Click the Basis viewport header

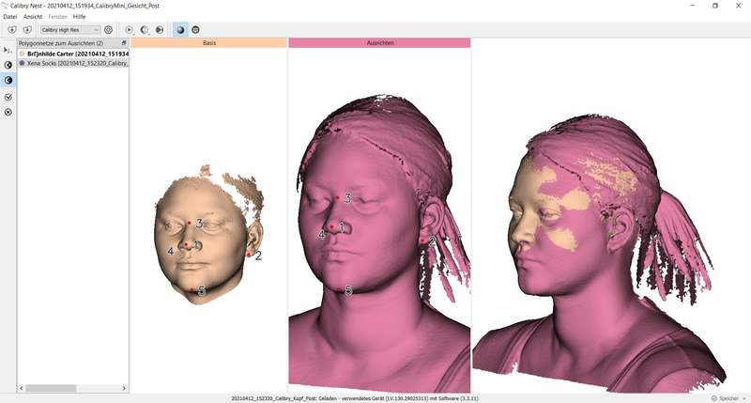pyautogui.click(x=208, y=43)
